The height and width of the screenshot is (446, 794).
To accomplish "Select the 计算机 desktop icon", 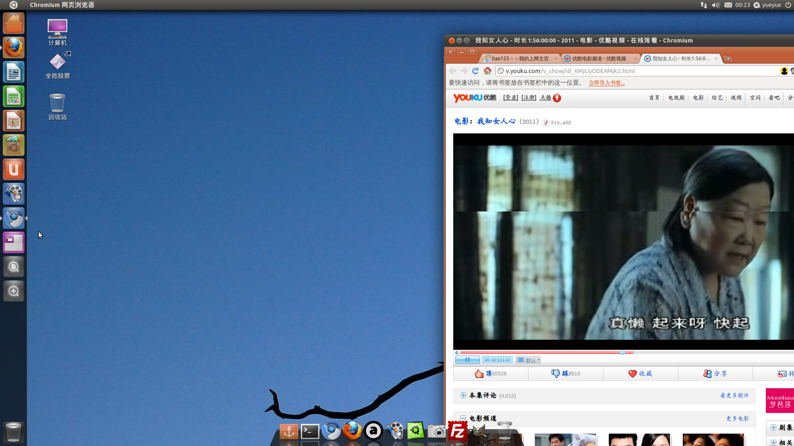I will pos(57,32).
